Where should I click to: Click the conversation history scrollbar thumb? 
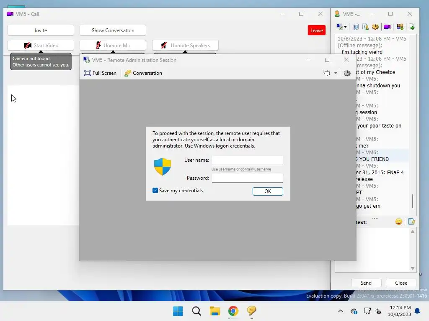(x=413, y=201)
